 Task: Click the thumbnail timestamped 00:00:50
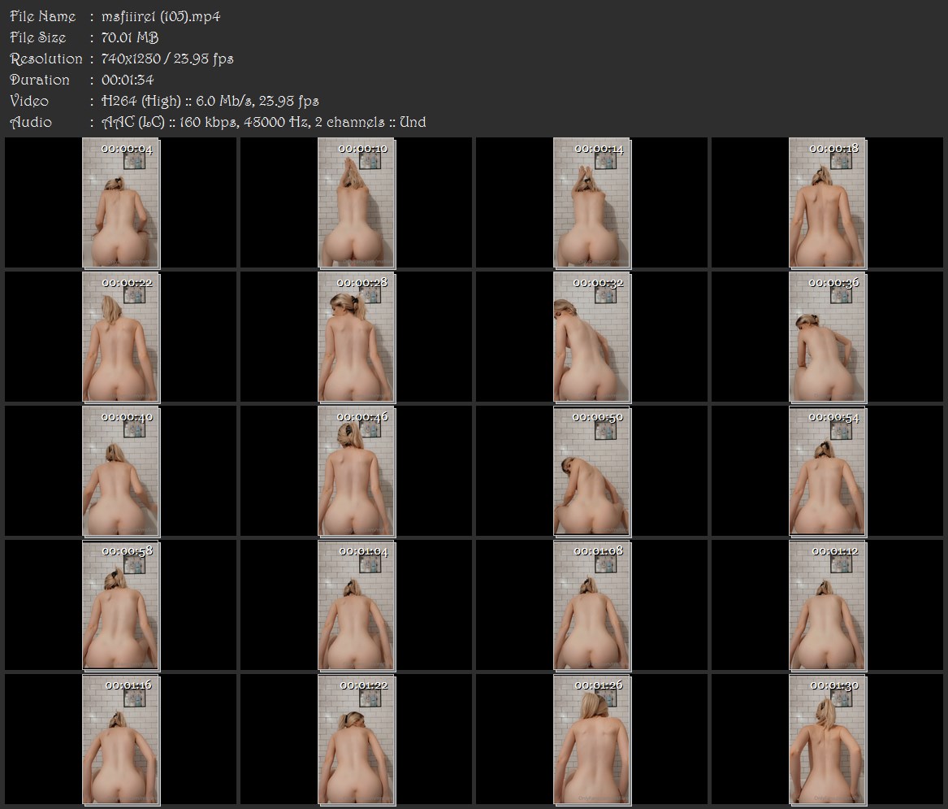[592, 471]
